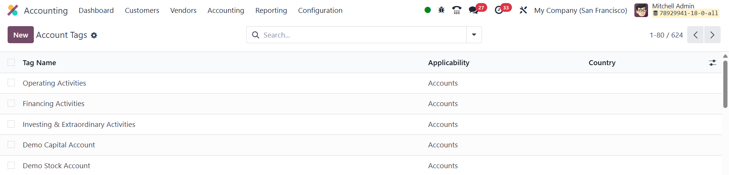This screenshot has width=729, height=175.
Task: Go to the next page of records
Action: click(x=712, y=35)
